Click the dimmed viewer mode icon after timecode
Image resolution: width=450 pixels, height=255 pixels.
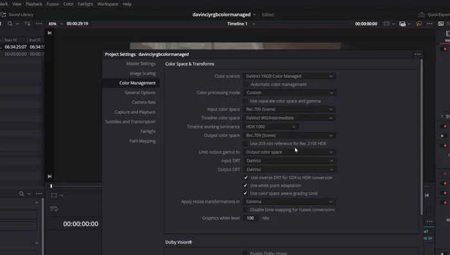pyautogui.click(x=386, y=24)
